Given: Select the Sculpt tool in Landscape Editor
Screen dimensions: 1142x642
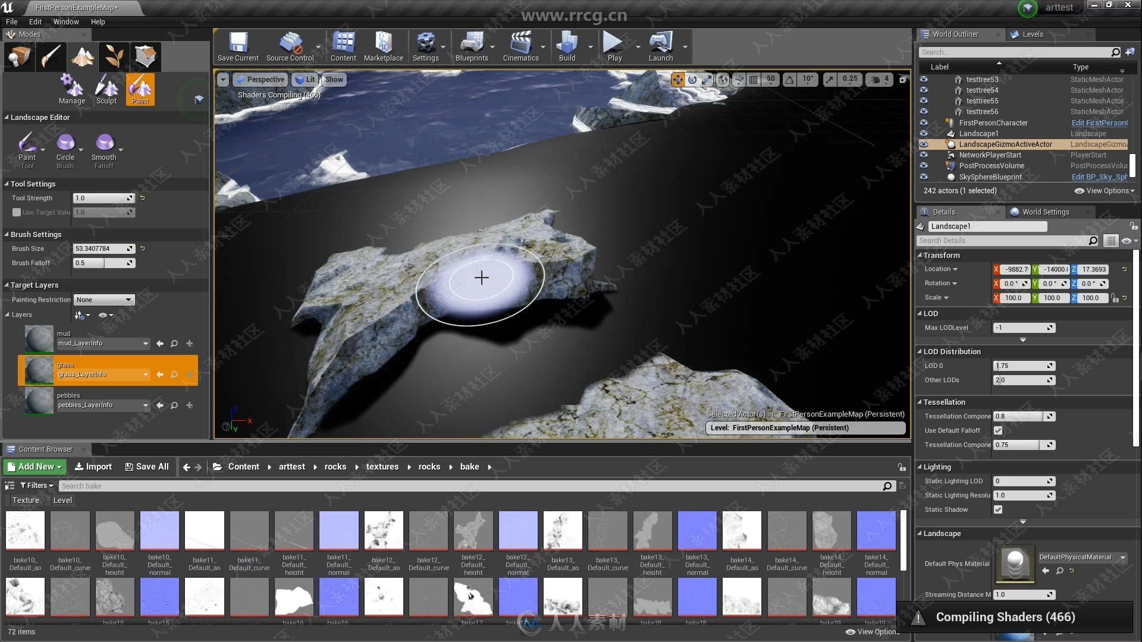Looking at the screenshot, I should pyautogui.click(x=106, y=88).
